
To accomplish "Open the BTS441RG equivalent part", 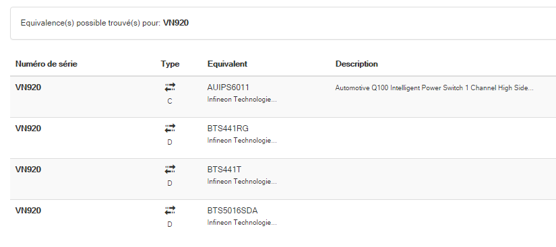I will click(228, 129).
